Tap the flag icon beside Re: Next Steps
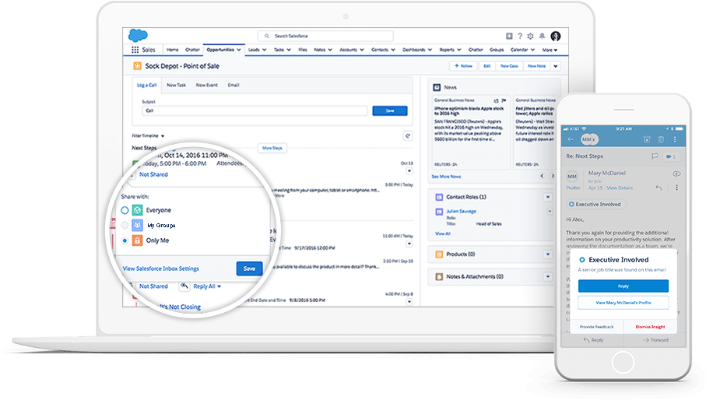The image size is (706, 400). pos(655,156)
